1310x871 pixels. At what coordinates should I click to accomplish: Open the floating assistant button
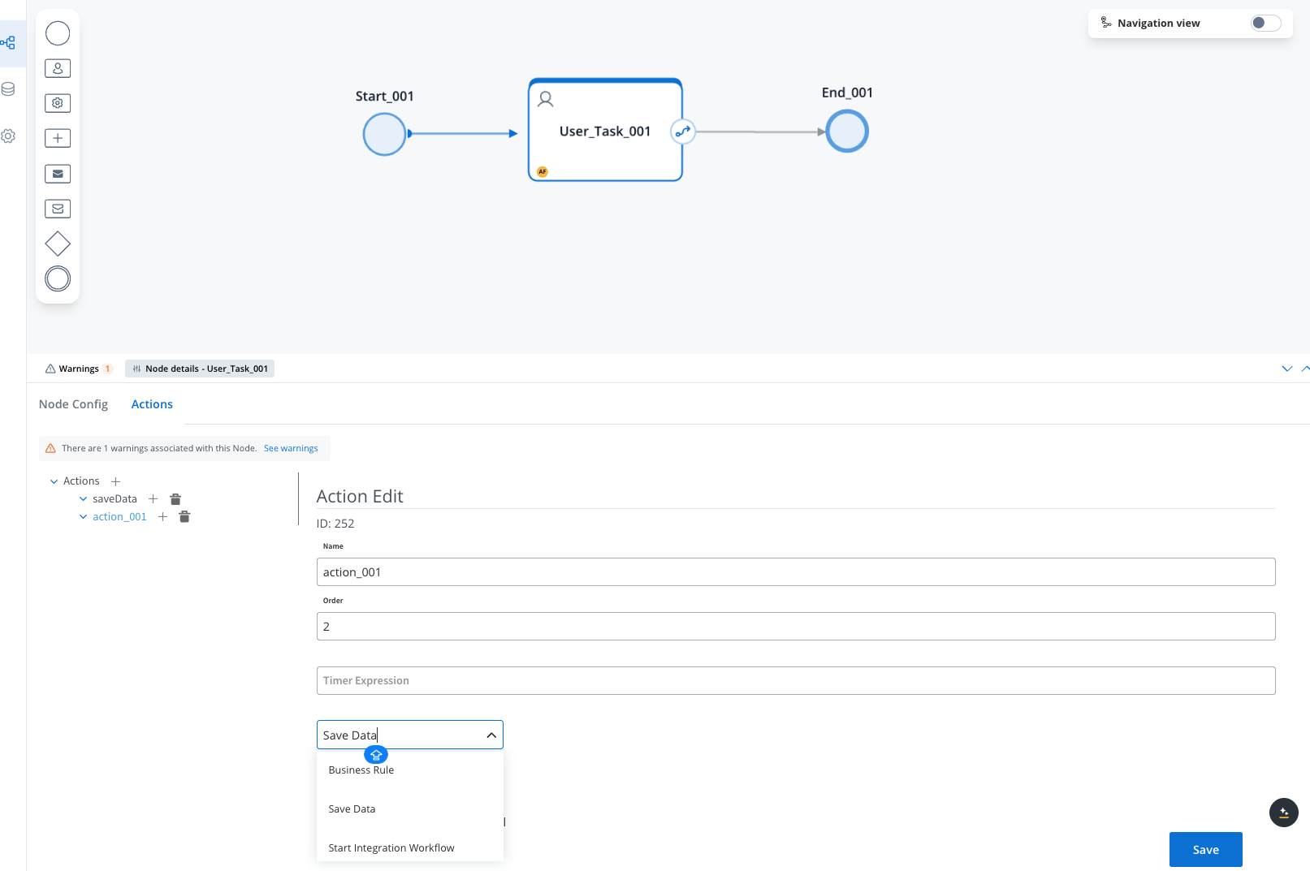(1284, 813)
